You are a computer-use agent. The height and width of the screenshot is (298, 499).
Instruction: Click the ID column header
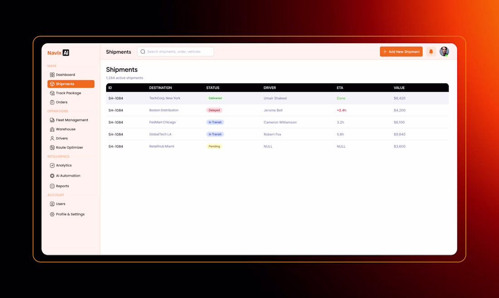[110, 88]
